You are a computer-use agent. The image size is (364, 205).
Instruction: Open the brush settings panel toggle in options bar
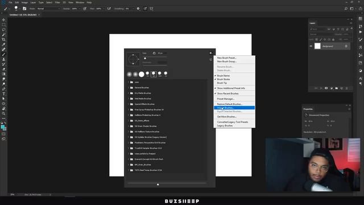tap(24, 9)
